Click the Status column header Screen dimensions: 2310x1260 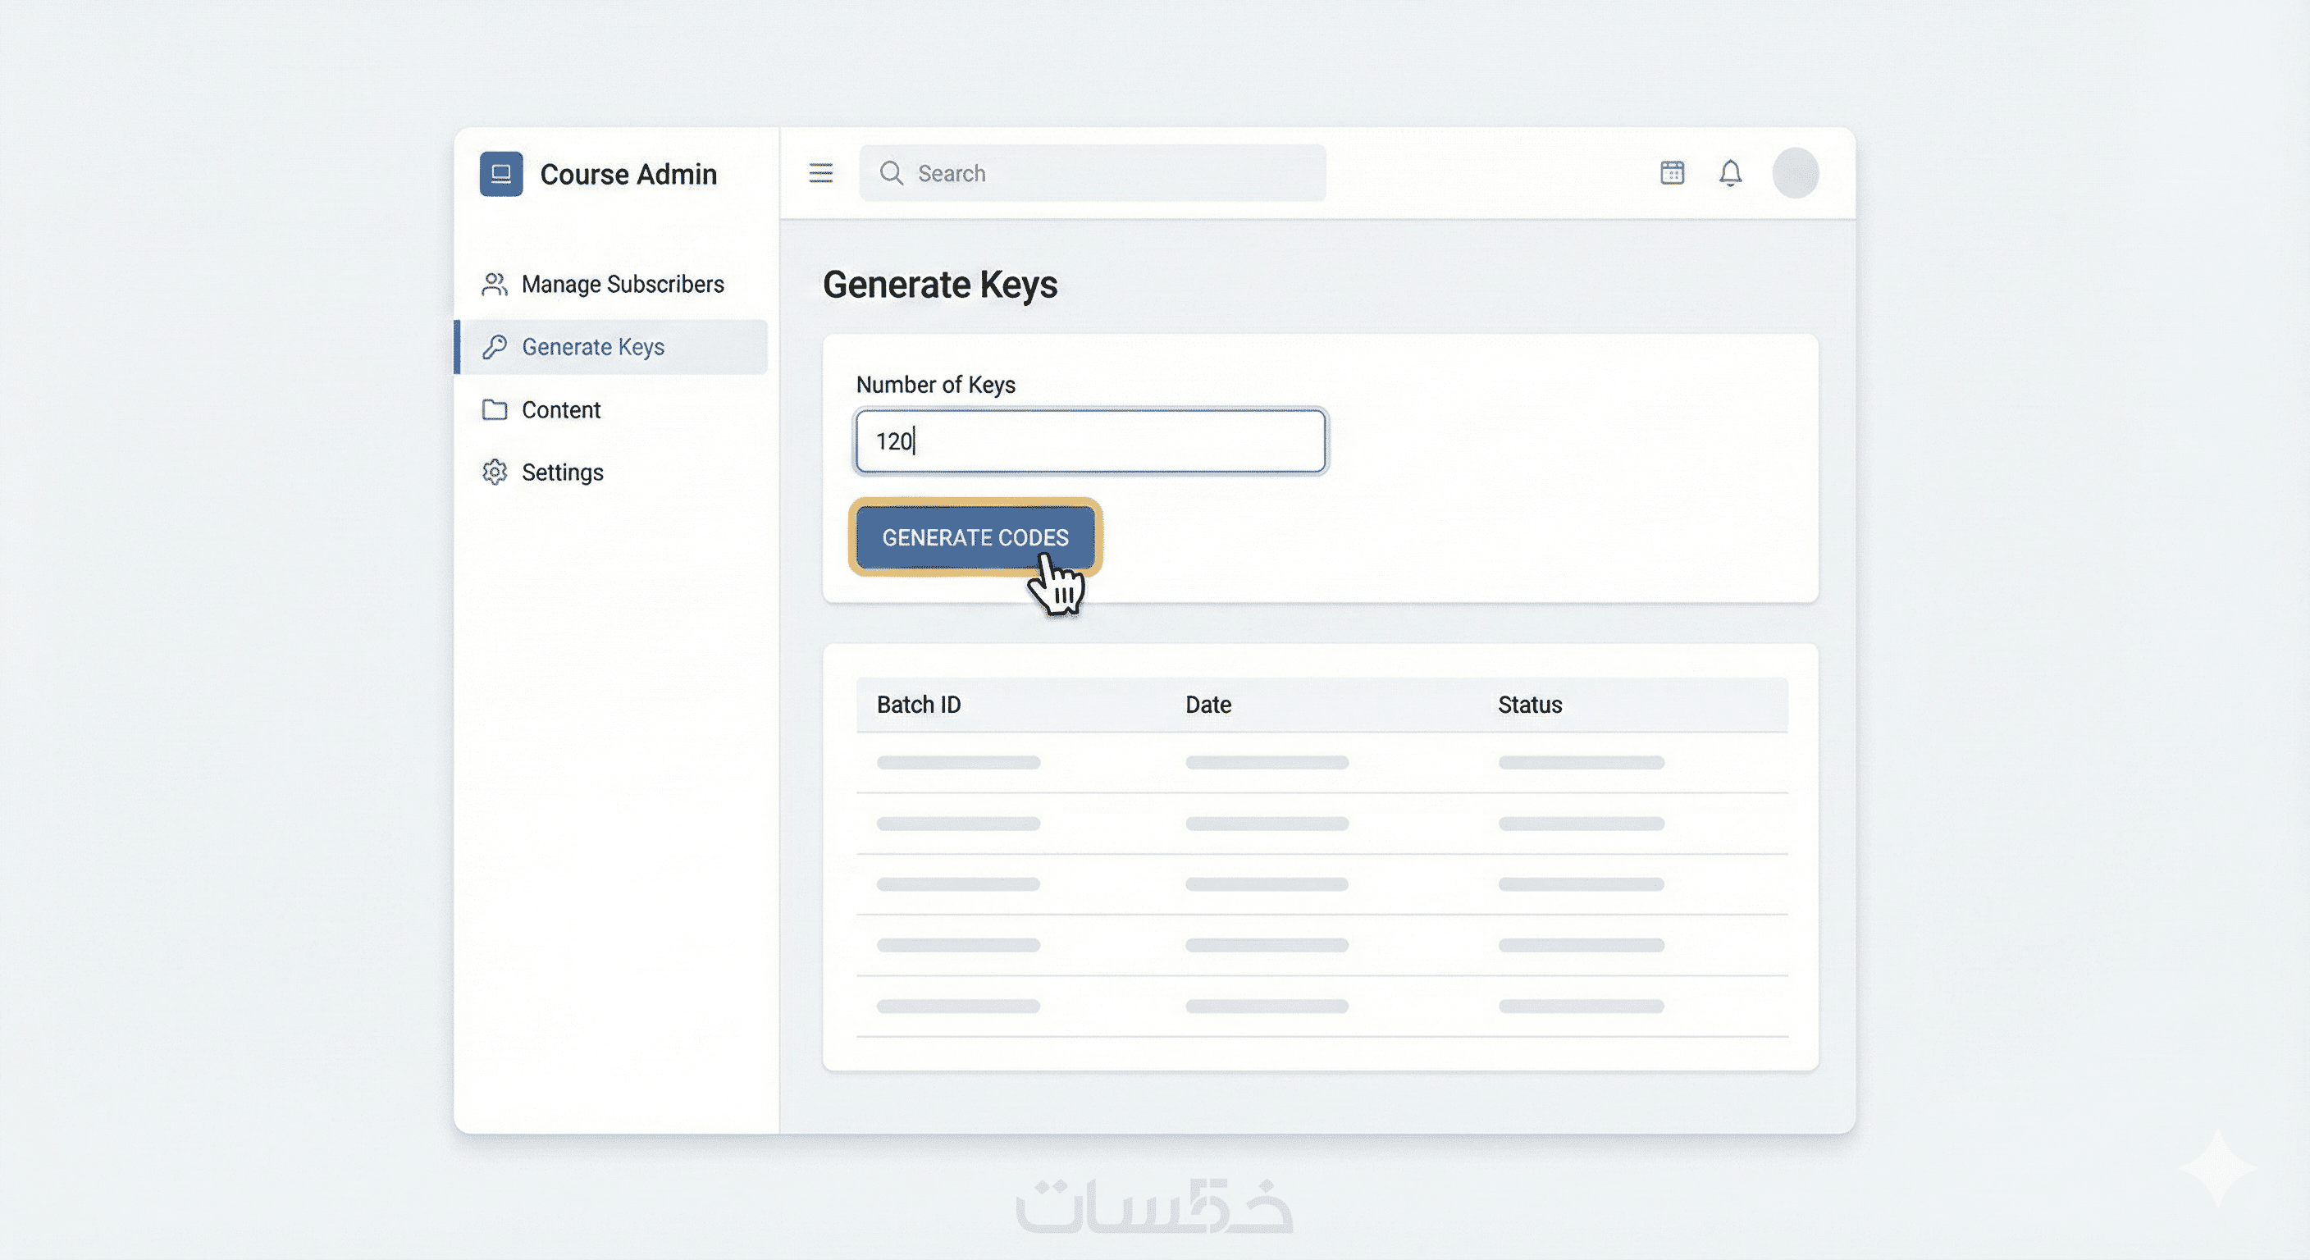(x=1530, y=705)
